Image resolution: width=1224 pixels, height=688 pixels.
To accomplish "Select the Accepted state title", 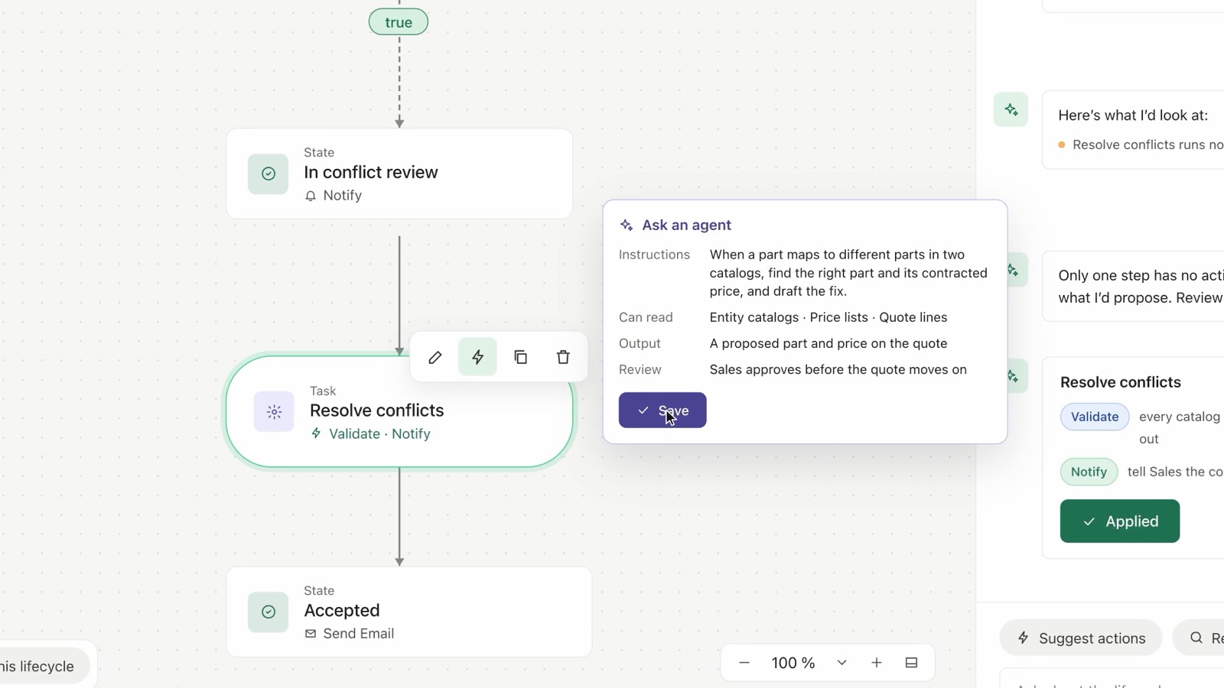I will 342,611.
